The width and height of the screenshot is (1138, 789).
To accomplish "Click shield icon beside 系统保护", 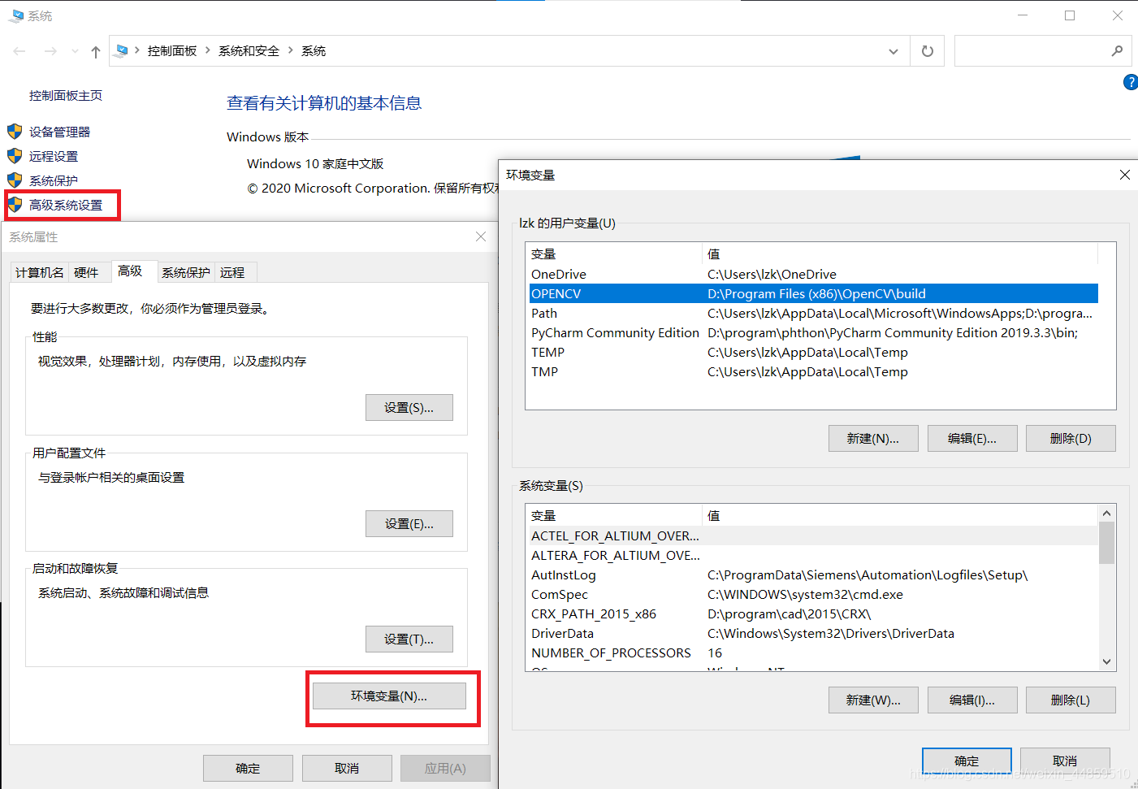I will 15,180.
